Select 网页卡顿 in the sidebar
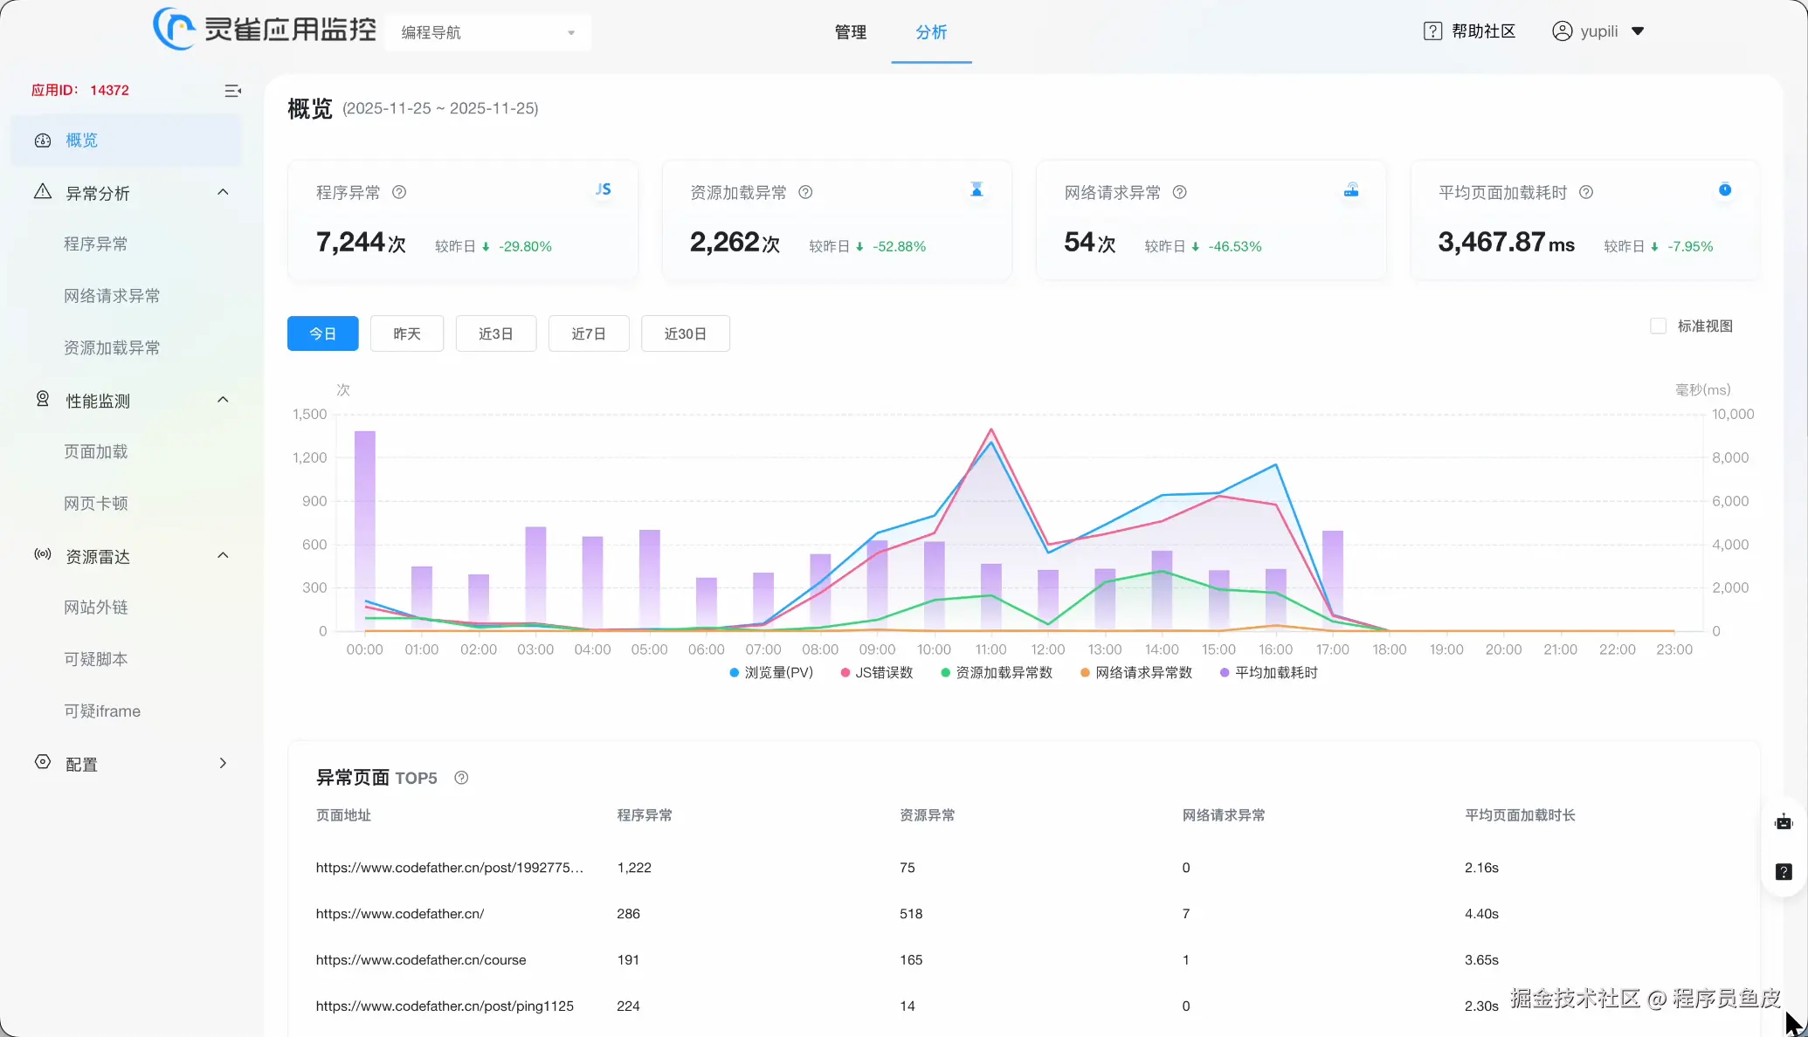 coord(96,504)
